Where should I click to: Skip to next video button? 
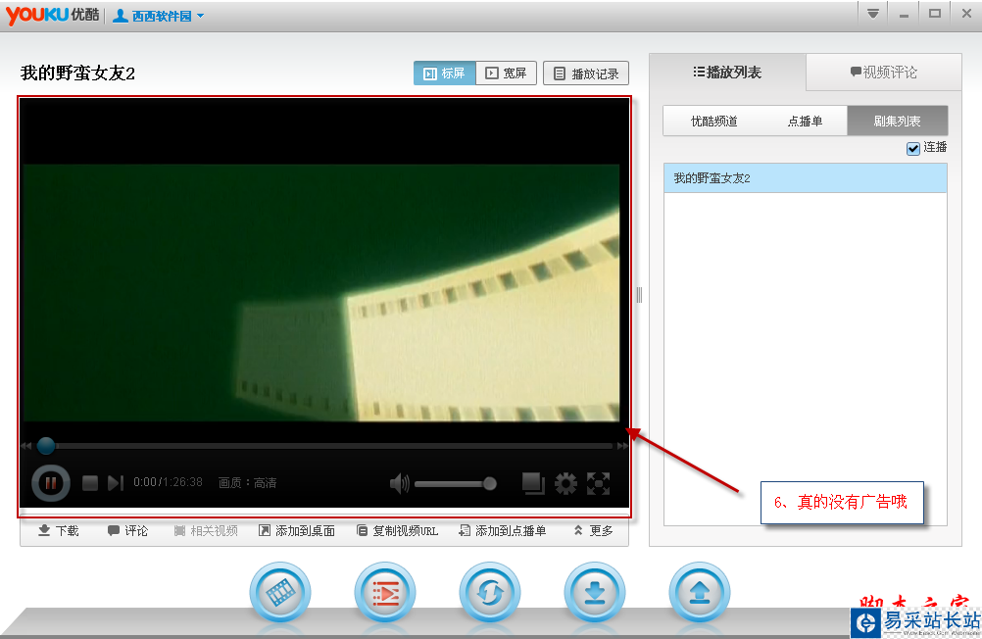pyautogui.click(x=116, y=483)
